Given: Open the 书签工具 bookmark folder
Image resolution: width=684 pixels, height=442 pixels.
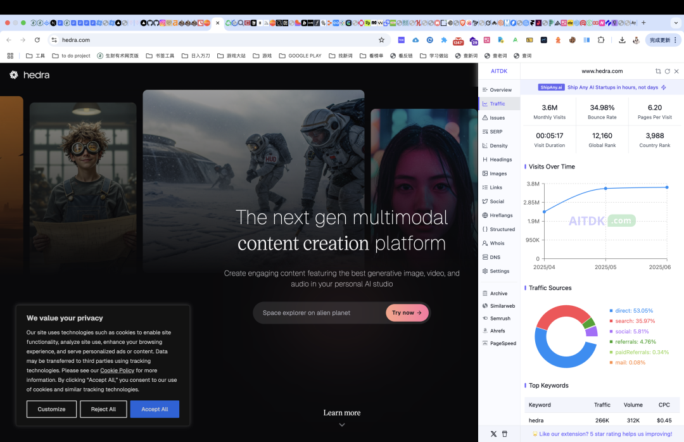Looking at the screenshot, I should [160, 56].
